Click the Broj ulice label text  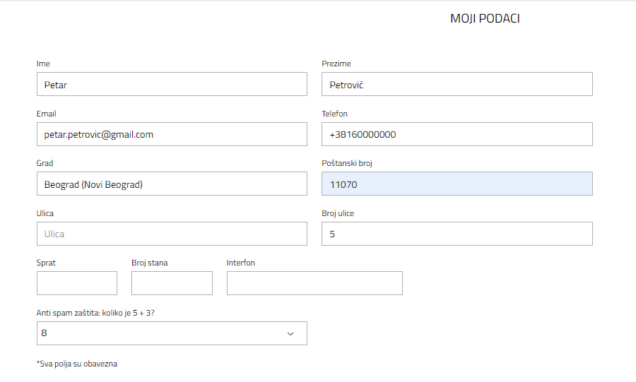pos(338,213)
